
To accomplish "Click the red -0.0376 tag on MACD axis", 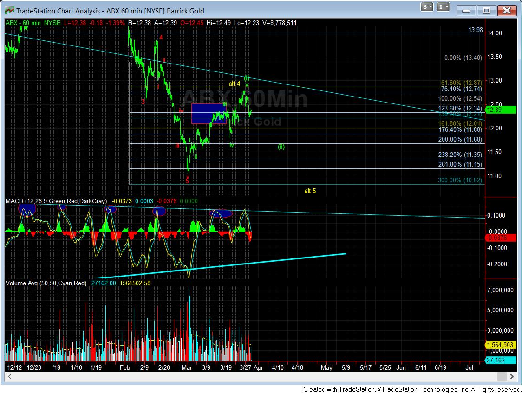I will coord(501,238).
